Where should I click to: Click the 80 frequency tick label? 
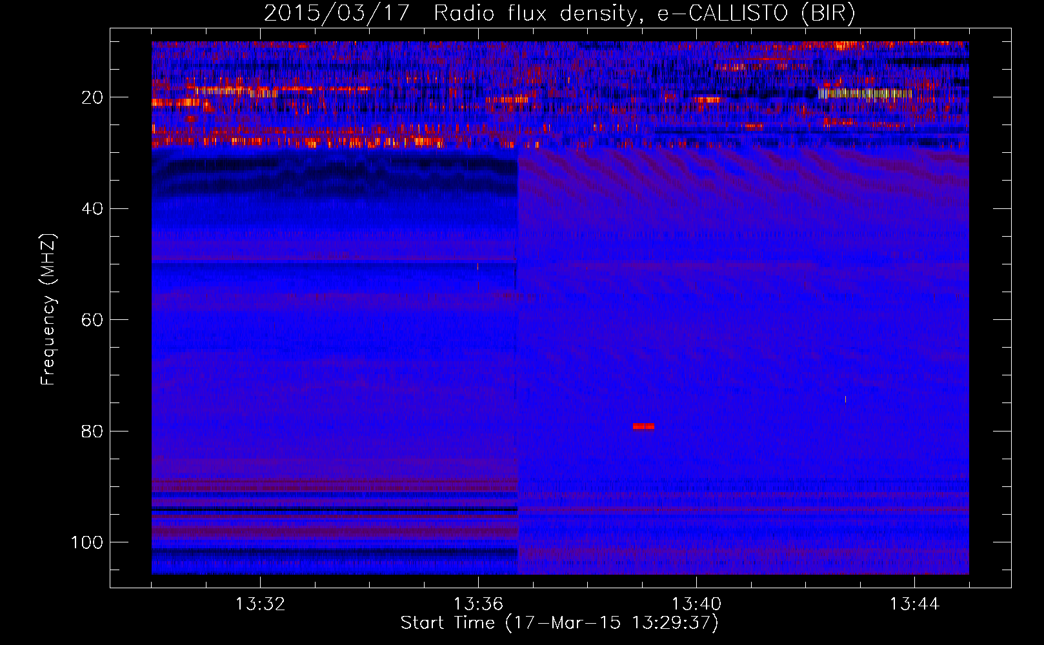tap(93, 431)
